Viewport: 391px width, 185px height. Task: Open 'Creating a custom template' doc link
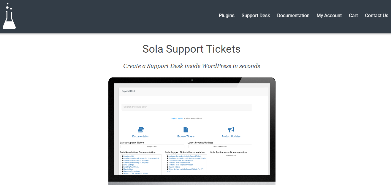click(x=187, y=158)
